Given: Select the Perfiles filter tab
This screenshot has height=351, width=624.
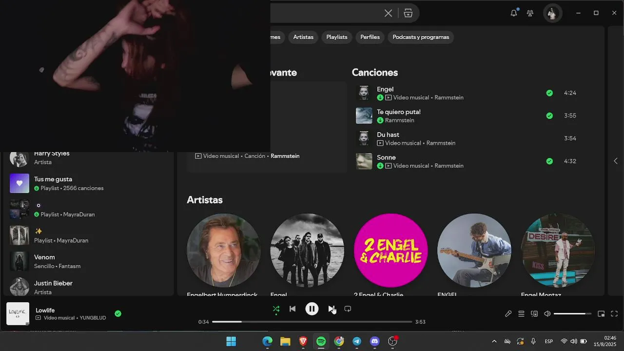Looking at the screenshot, I should (x=370, y=37).
